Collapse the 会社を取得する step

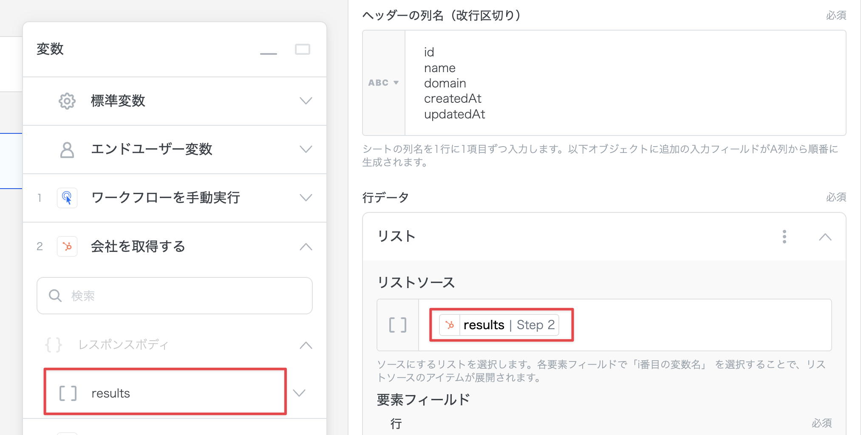(x=306, y=247)
